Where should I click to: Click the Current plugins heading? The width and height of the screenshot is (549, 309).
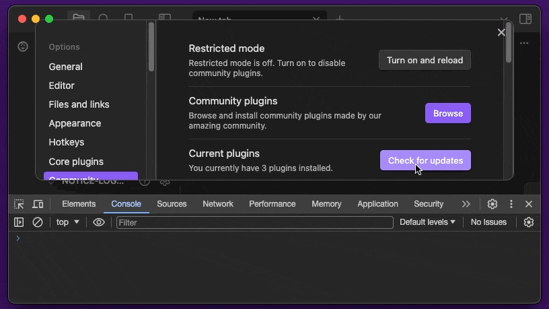click(224, 153)
